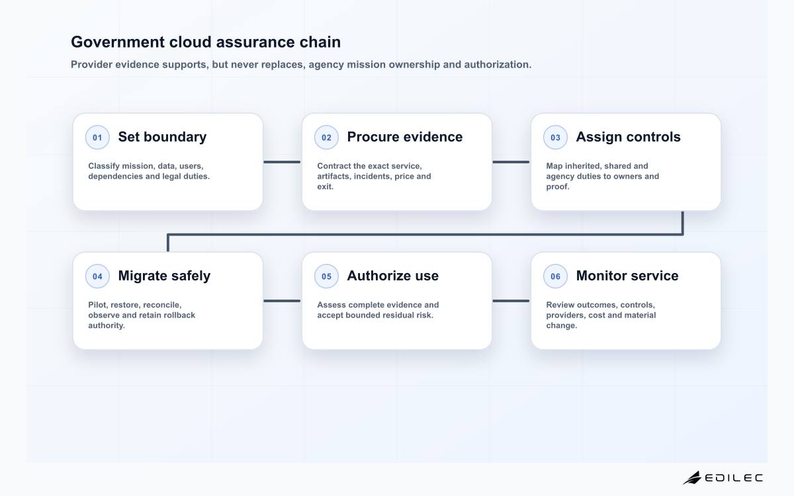The width and height of the screenshot is (794, 496).
Task: Click connector line between steps 01 and 02
Action: (x=283, y=162)
